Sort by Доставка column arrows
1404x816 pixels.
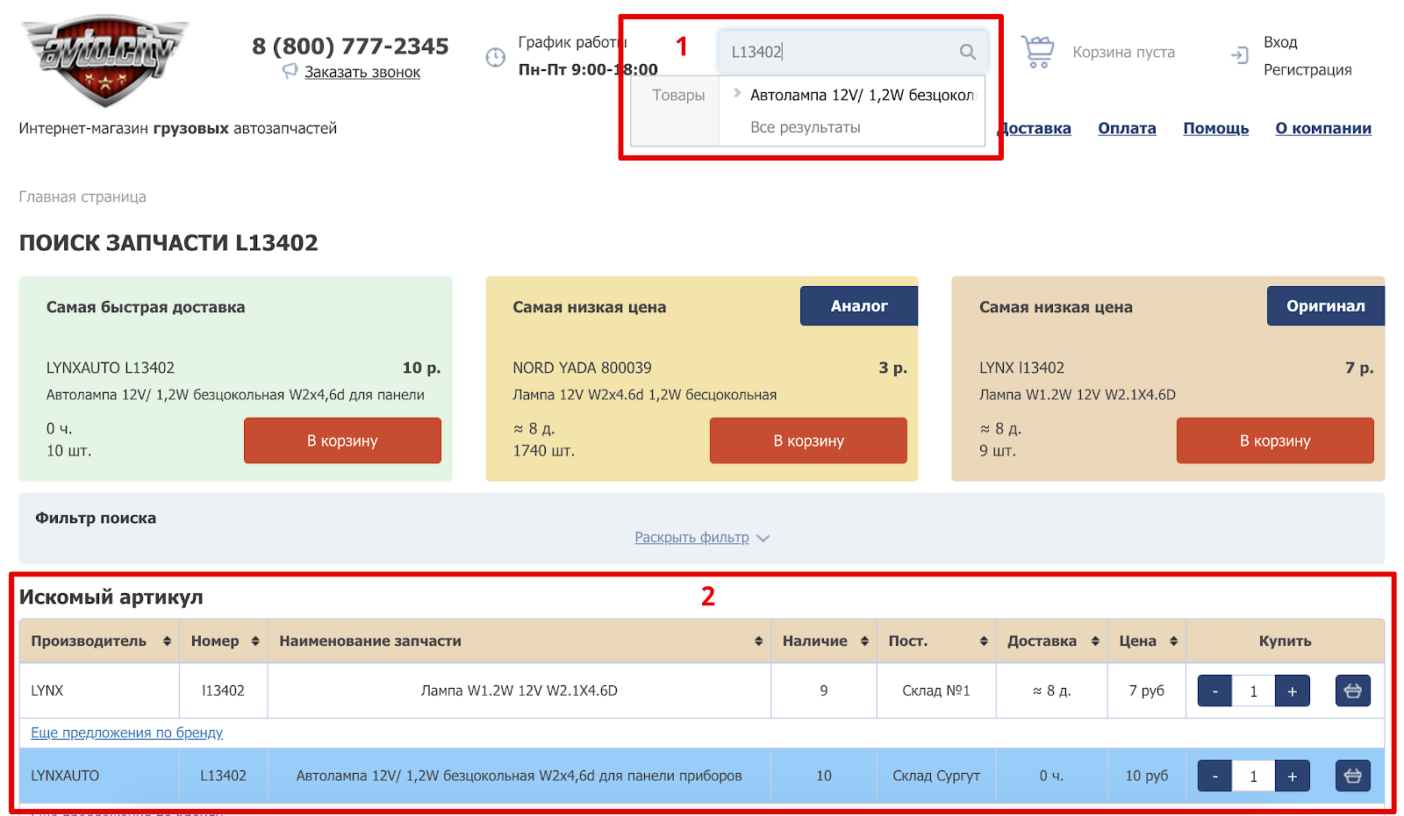click(1095, 641)
